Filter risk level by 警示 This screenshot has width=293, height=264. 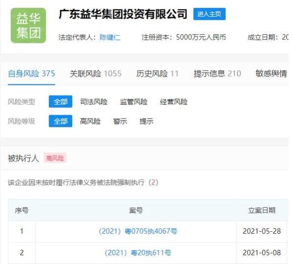[x=120, y=121]
